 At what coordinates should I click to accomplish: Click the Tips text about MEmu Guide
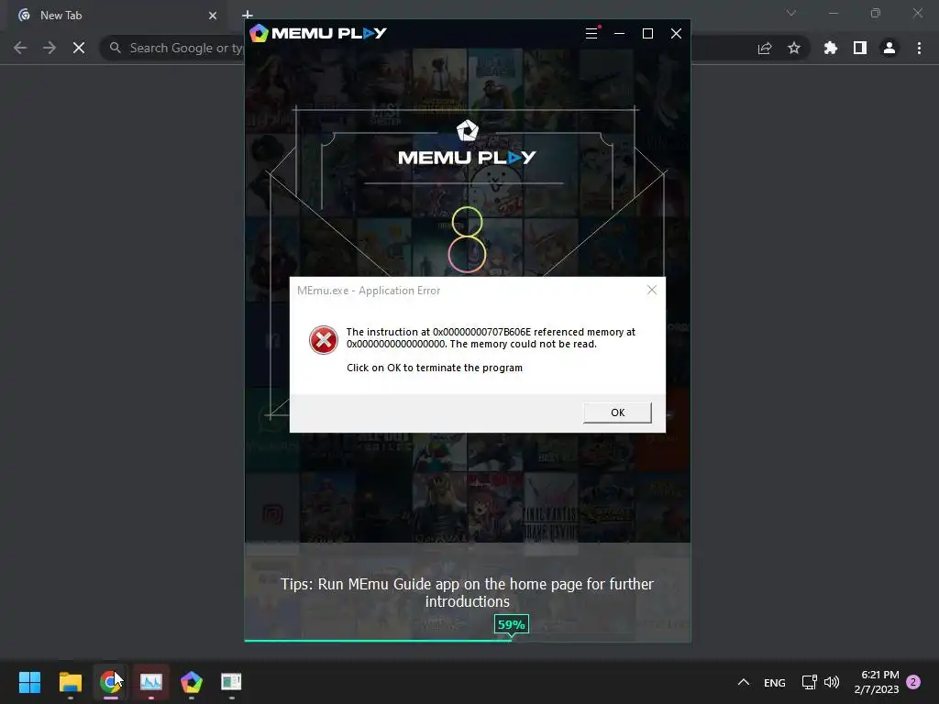[467, 593]
